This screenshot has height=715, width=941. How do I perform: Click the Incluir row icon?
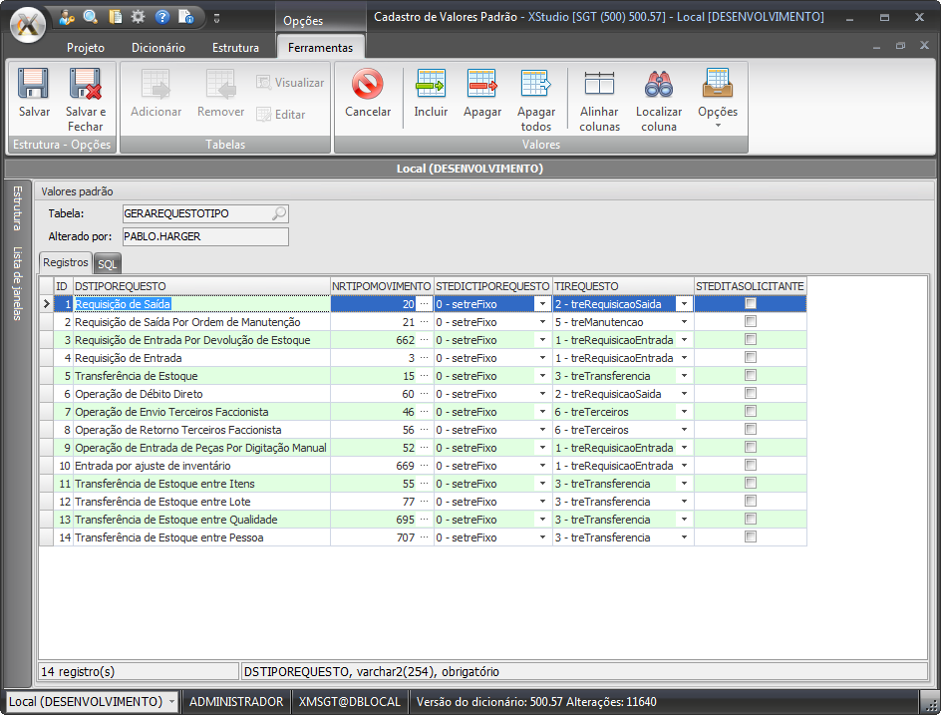[x=431, y=84]
